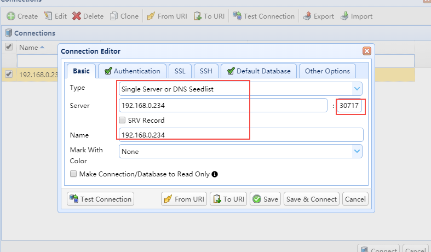This screenshot has height=252, width=431.
Task: Switch to the Basic tab
Action: pyautogui.click(x=82, y=71)
